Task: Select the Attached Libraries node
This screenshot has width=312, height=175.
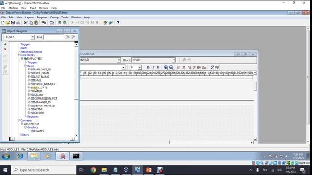Action: (31, 52)
